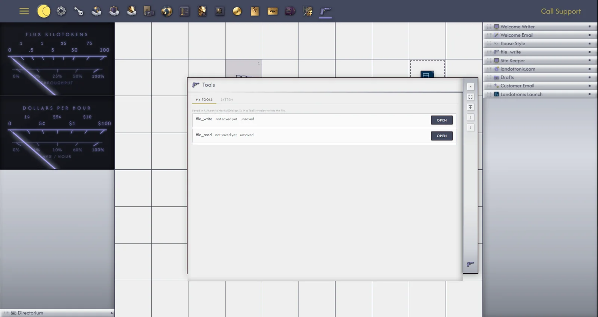Click the gray gear cog toolbar icon
The image size is (598, 317).
point(61,11)
